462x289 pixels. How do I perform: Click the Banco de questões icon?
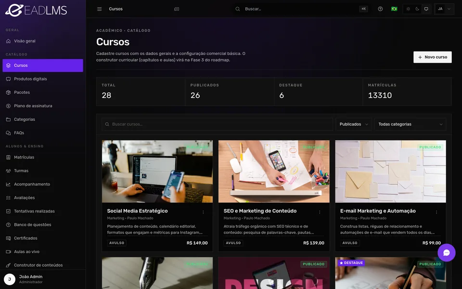point(8,225)
